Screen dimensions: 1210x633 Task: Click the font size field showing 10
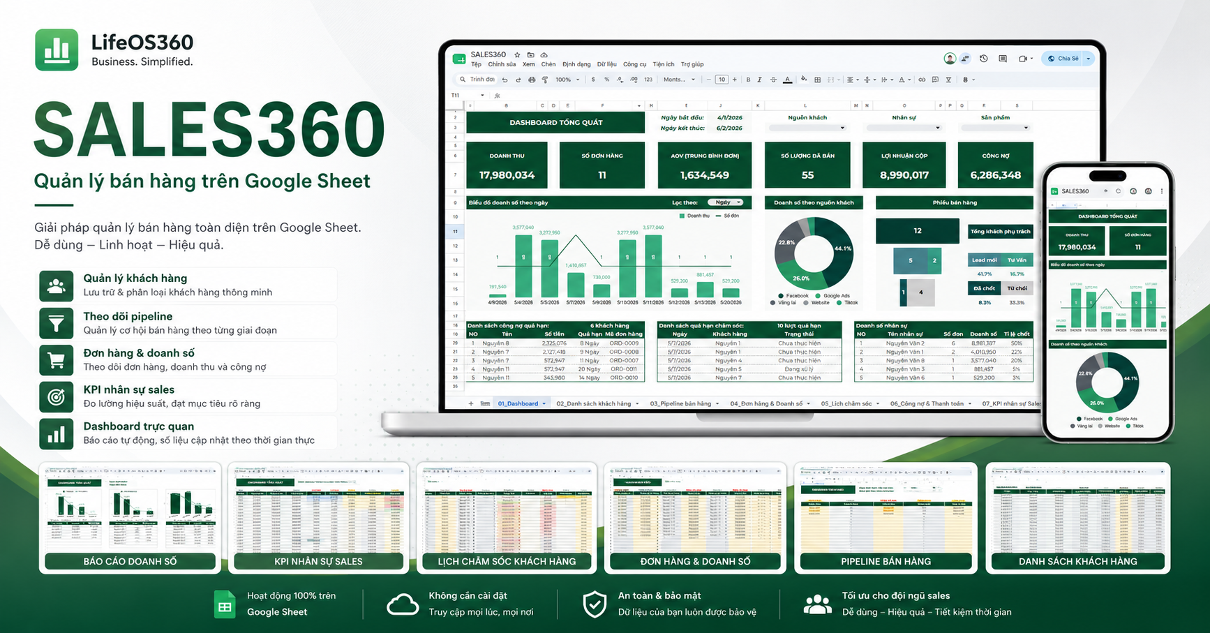[x=722, y=80]
